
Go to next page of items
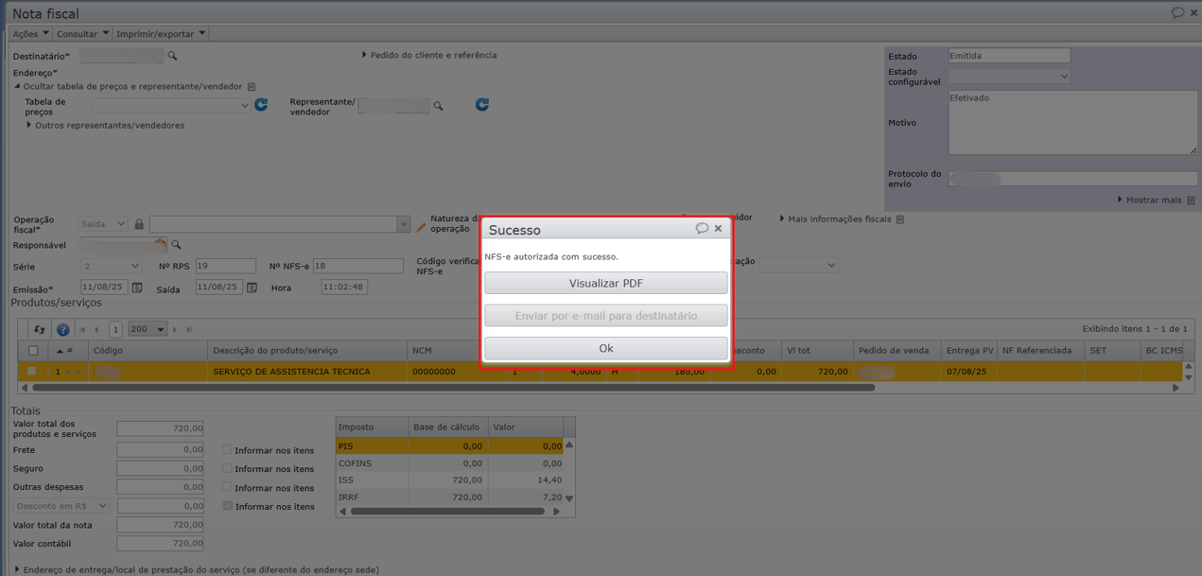point(176,329)
